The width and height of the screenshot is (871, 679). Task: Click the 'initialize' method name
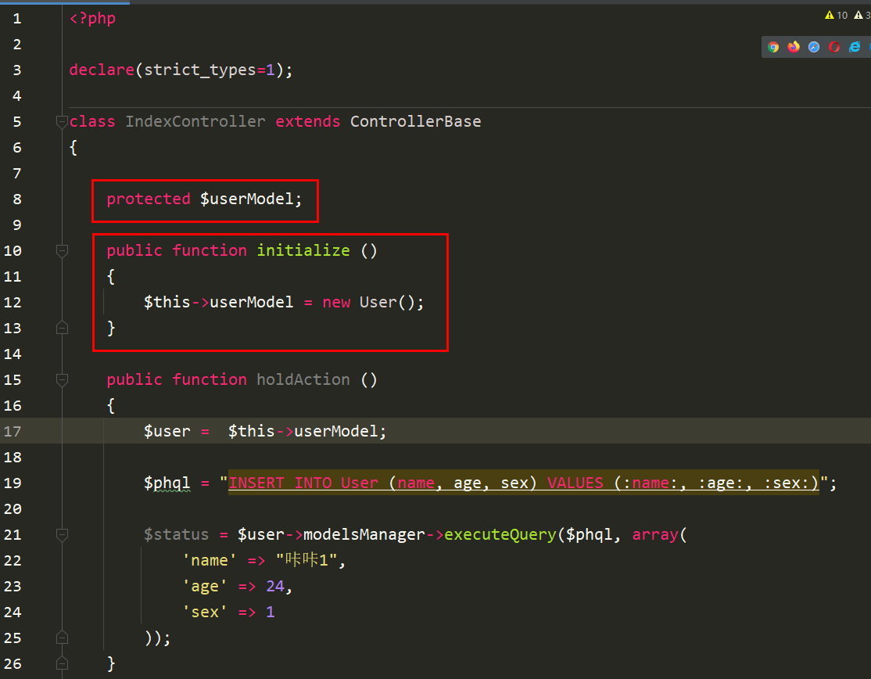(x=303, y=250)
